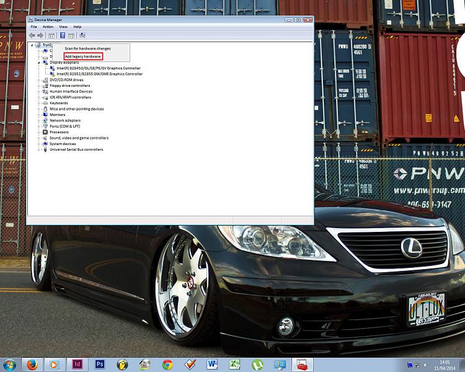The width and height of the screenshot is (465, 372).
Task: Select Intel 82845G/GL/GE/PE/GV Graphics Controller
Action: (x=99, y=68)
